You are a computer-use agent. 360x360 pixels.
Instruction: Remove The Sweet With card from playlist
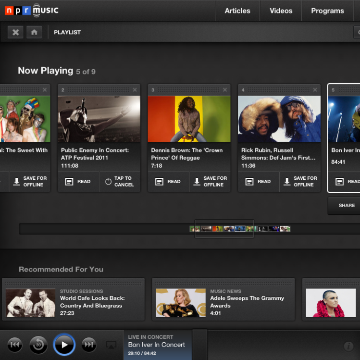coord(45,90)
